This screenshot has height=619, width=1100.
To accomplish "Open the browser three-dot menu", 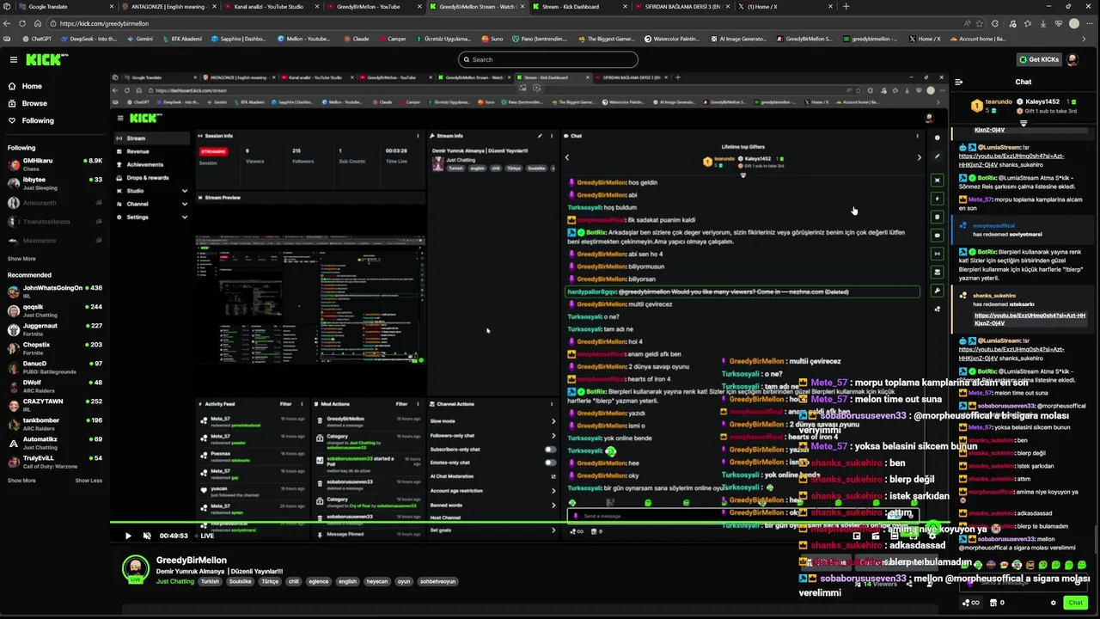I will [1091, 23].
